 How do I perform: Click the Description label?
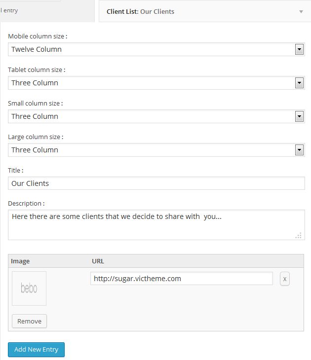[26, 203]
